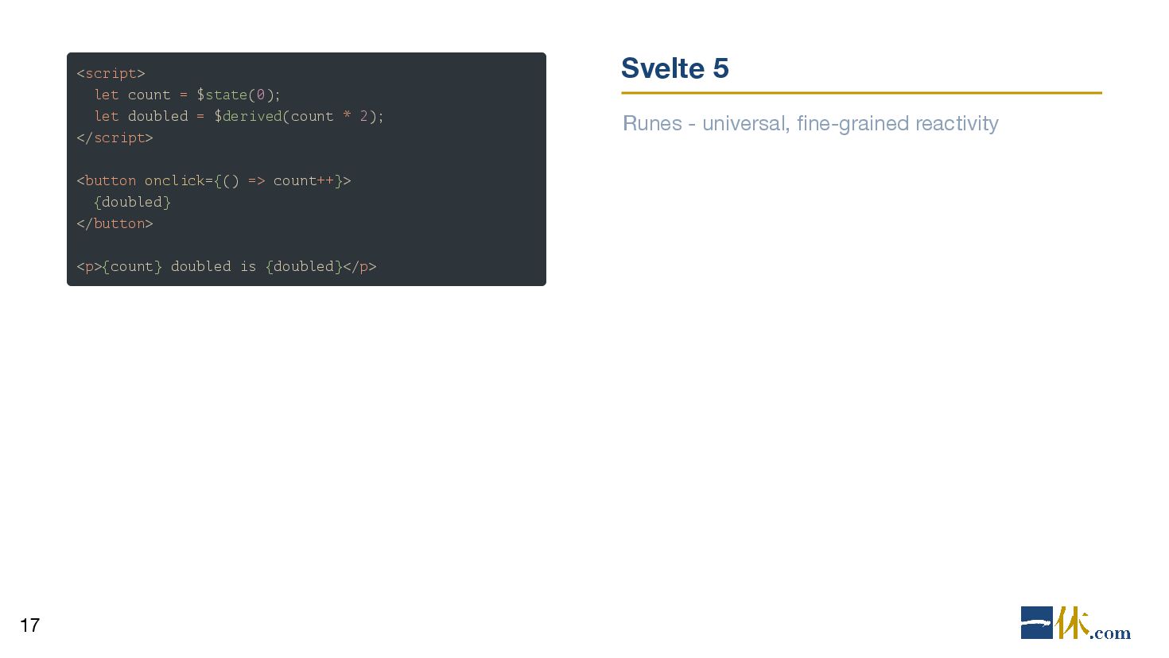1169x658 pixels.
Task: Click the "Svelte 5" slide title
Action: (674, 68)
